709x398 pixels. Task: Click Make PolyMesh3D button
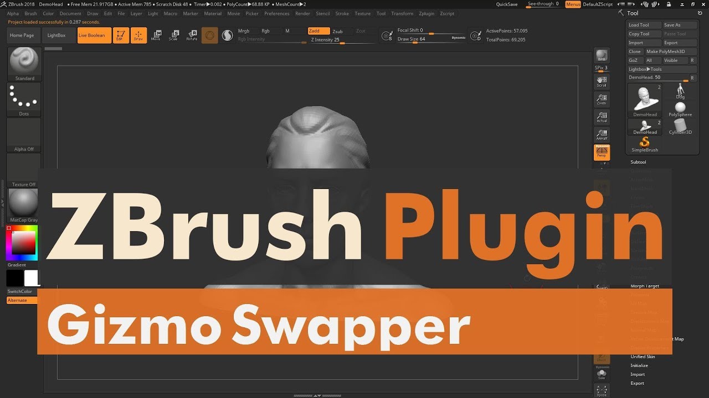[671, 51]
